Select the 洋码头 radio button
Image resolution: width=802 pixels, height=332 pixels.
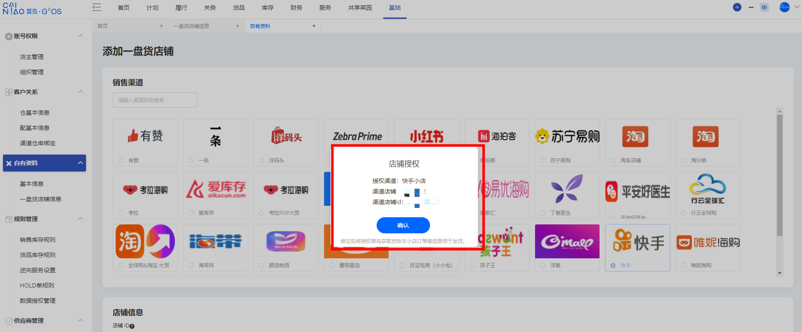pos(261,160)
